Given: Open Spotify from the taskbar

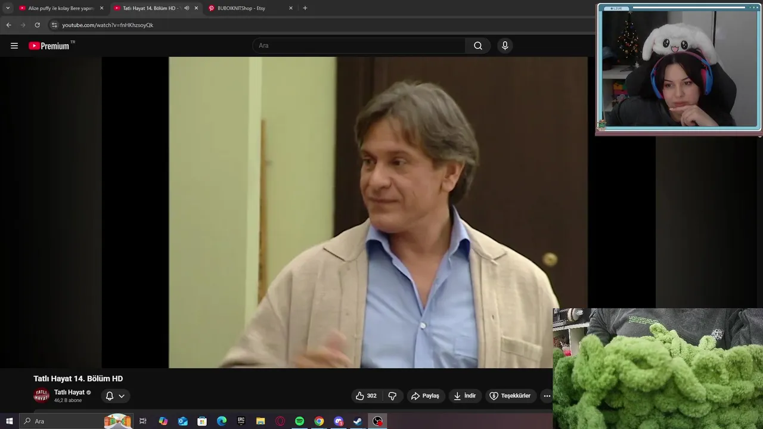Looking at the screenshot, I should [300, 421].
